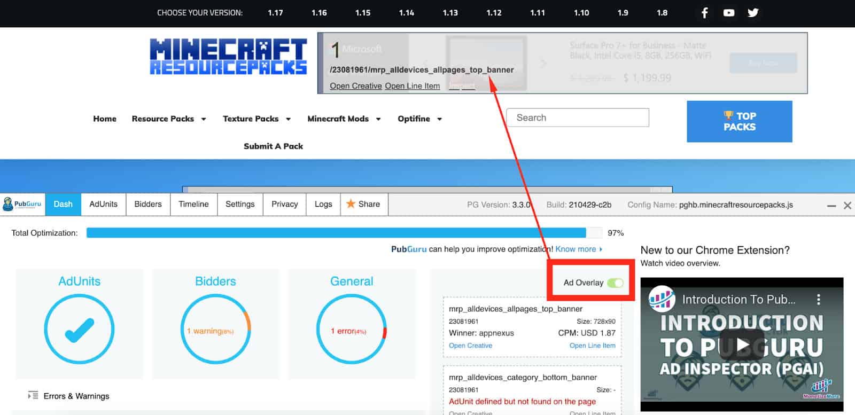This screenshot has height=415, width=855.
Task: Select Minecraft version 1.17
Action: coord(275,13)
